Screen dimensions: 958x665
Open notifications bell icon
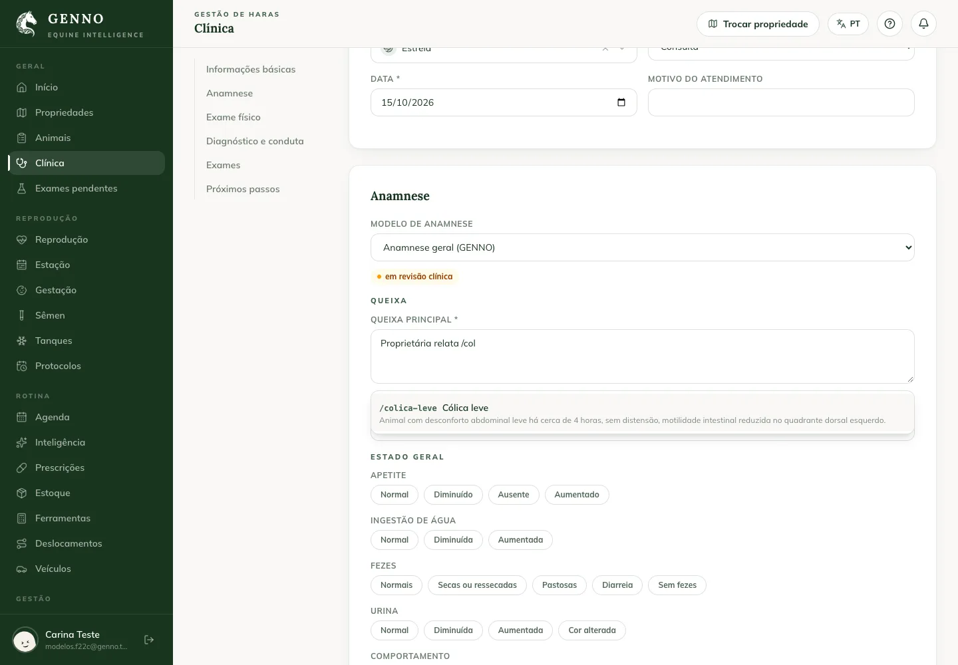point(924,24)
